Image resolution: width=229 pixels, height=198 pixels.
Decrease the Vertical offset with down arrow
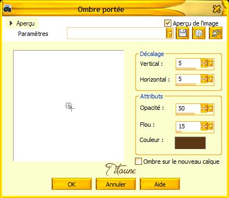pos(204,65)
